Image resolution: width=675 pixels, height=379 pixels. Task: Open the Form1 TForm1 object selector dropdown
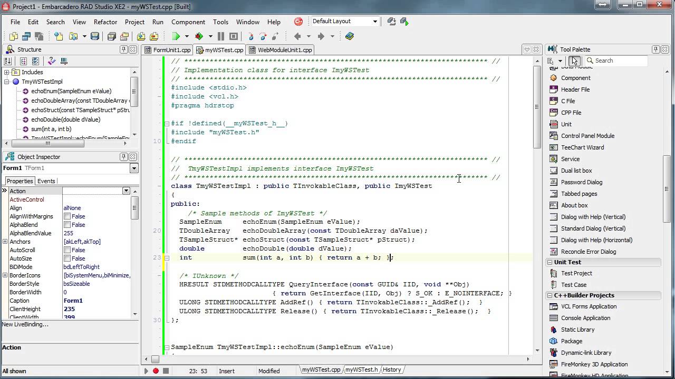coord(134,168)
